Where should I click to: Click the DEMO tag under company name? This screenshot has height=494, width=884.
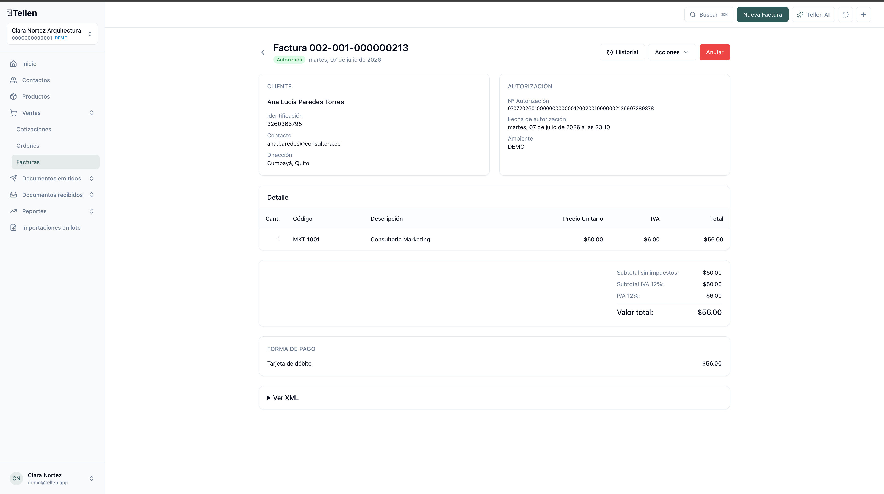(61, 38)
